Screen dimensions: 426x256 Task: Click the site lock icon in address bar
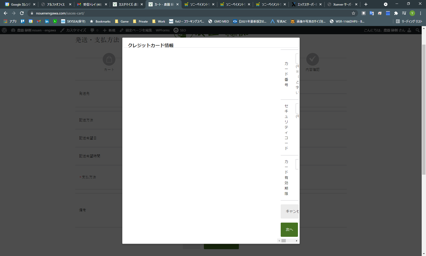click(32, 13)
